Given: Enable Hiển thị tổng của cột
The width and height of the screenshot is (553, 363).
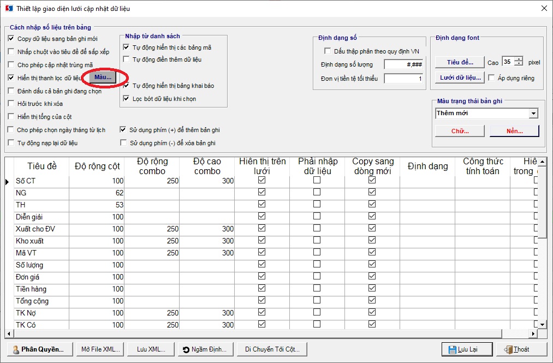Looking at the screenshot, I should pos(11,116).
